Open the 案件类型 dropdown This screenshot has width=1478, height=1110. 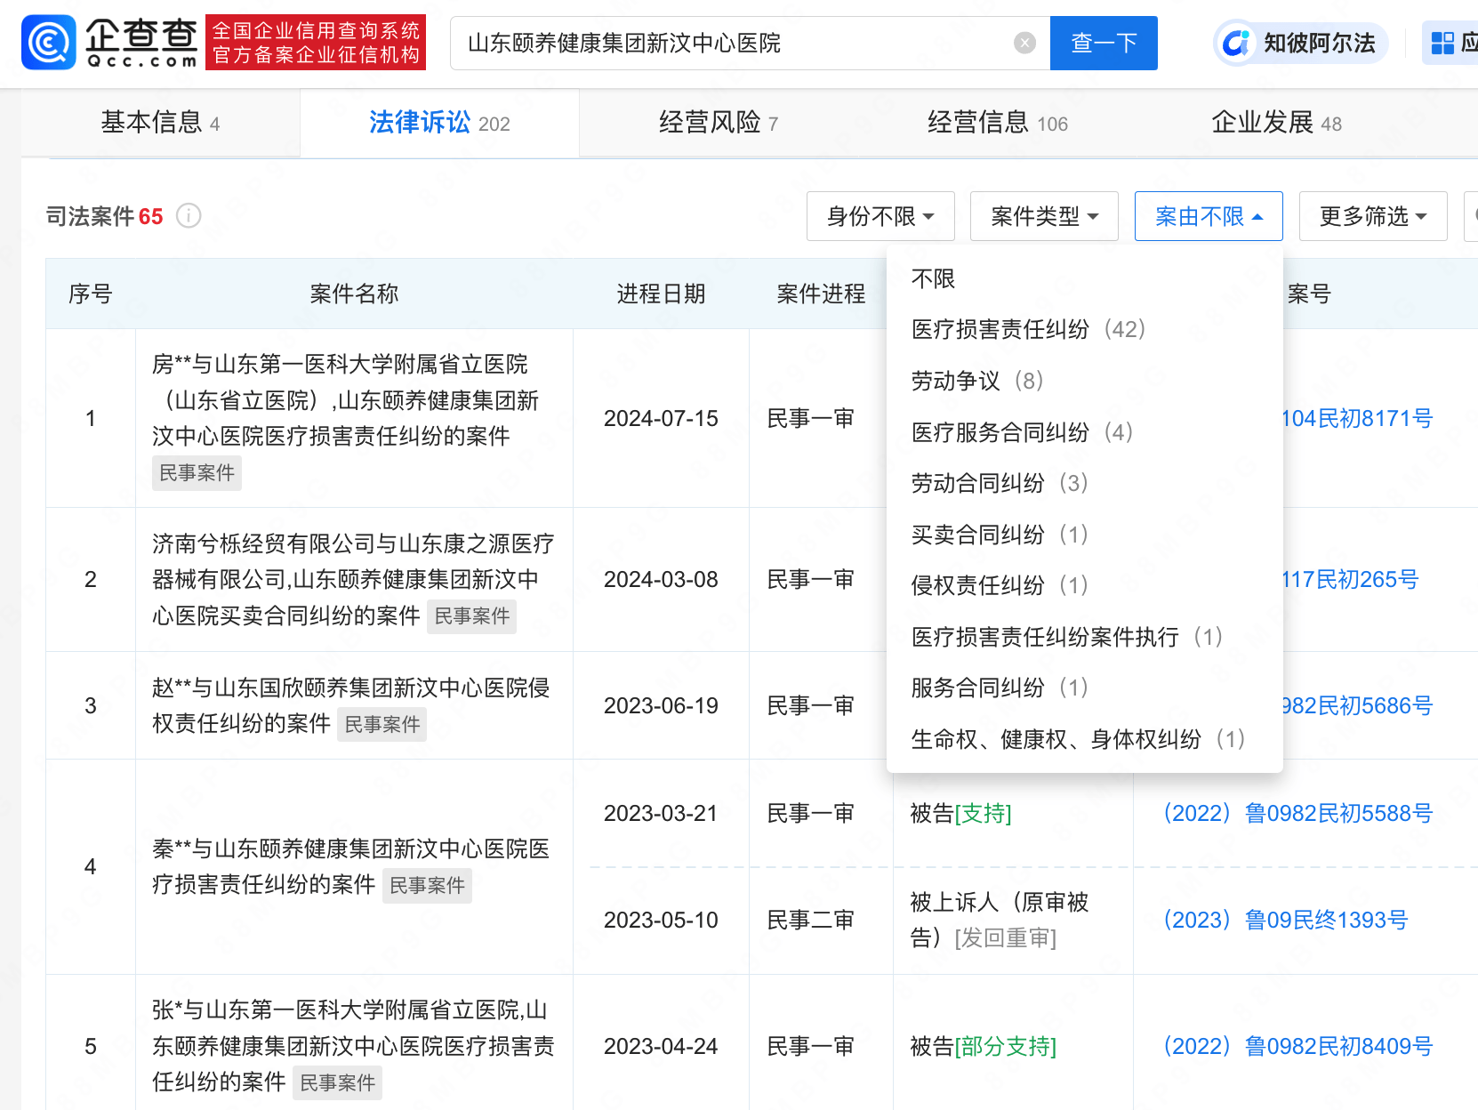tap(1044, 216)
